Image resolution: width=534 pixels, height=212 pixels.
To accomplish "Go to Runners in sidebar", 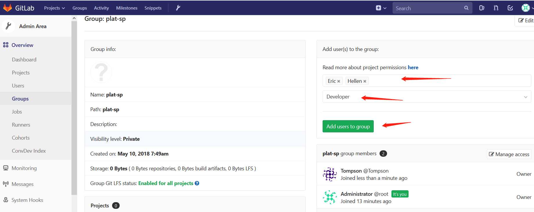I will [21, 125].
